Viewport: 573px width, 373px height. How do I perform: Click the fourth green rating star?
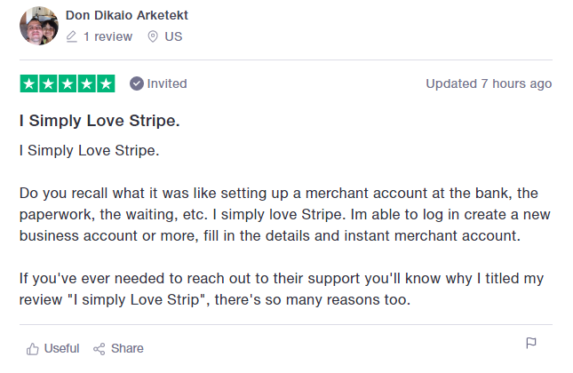click(86, 83)
